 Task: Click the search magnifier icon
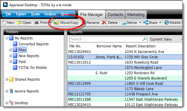[144, 39]
